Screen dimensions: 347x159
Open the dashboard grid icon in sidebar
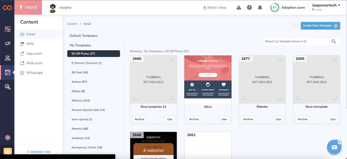8,29
